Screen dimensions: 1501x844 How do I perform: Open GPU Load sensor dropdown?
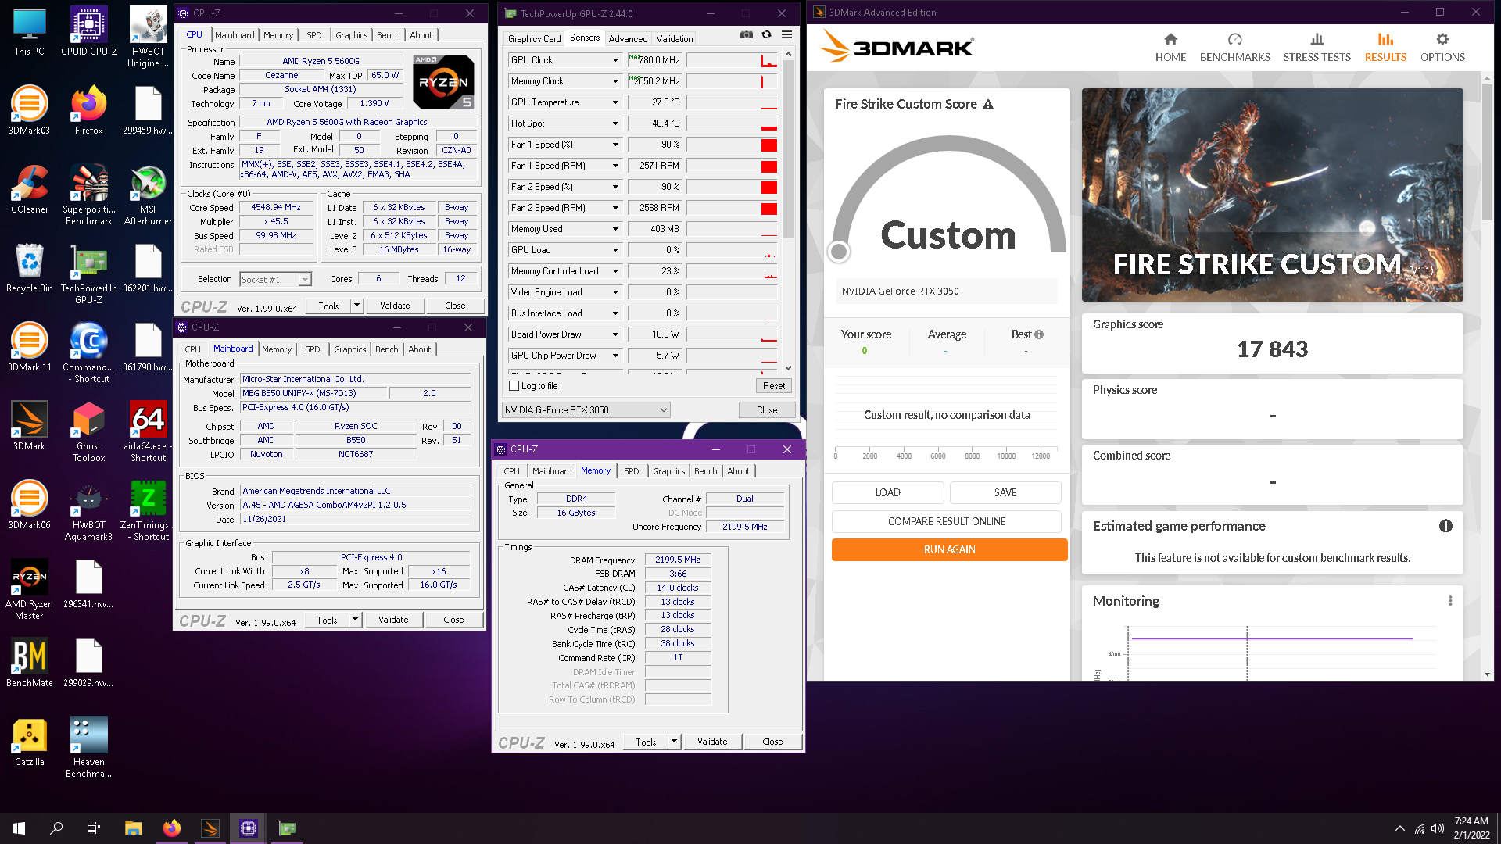click(615, 250)
